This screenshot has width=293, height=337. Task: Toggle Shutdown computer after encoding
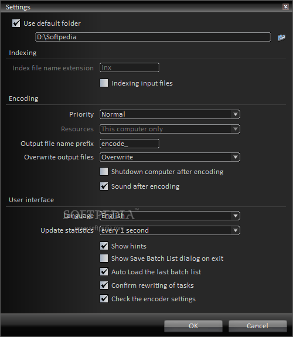[x=104, y=172]
